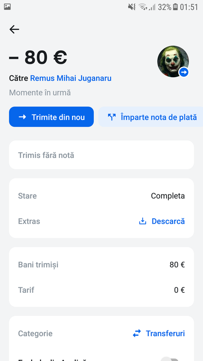Tap the Stare Completa status row

(101, 196)
